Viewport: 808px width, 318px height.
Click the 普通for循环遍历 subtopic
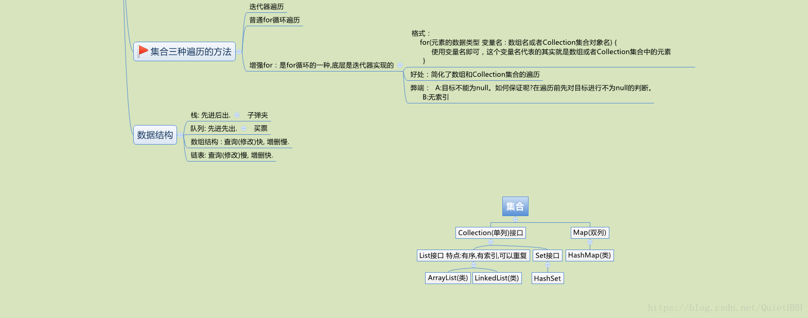click(275, 20)
